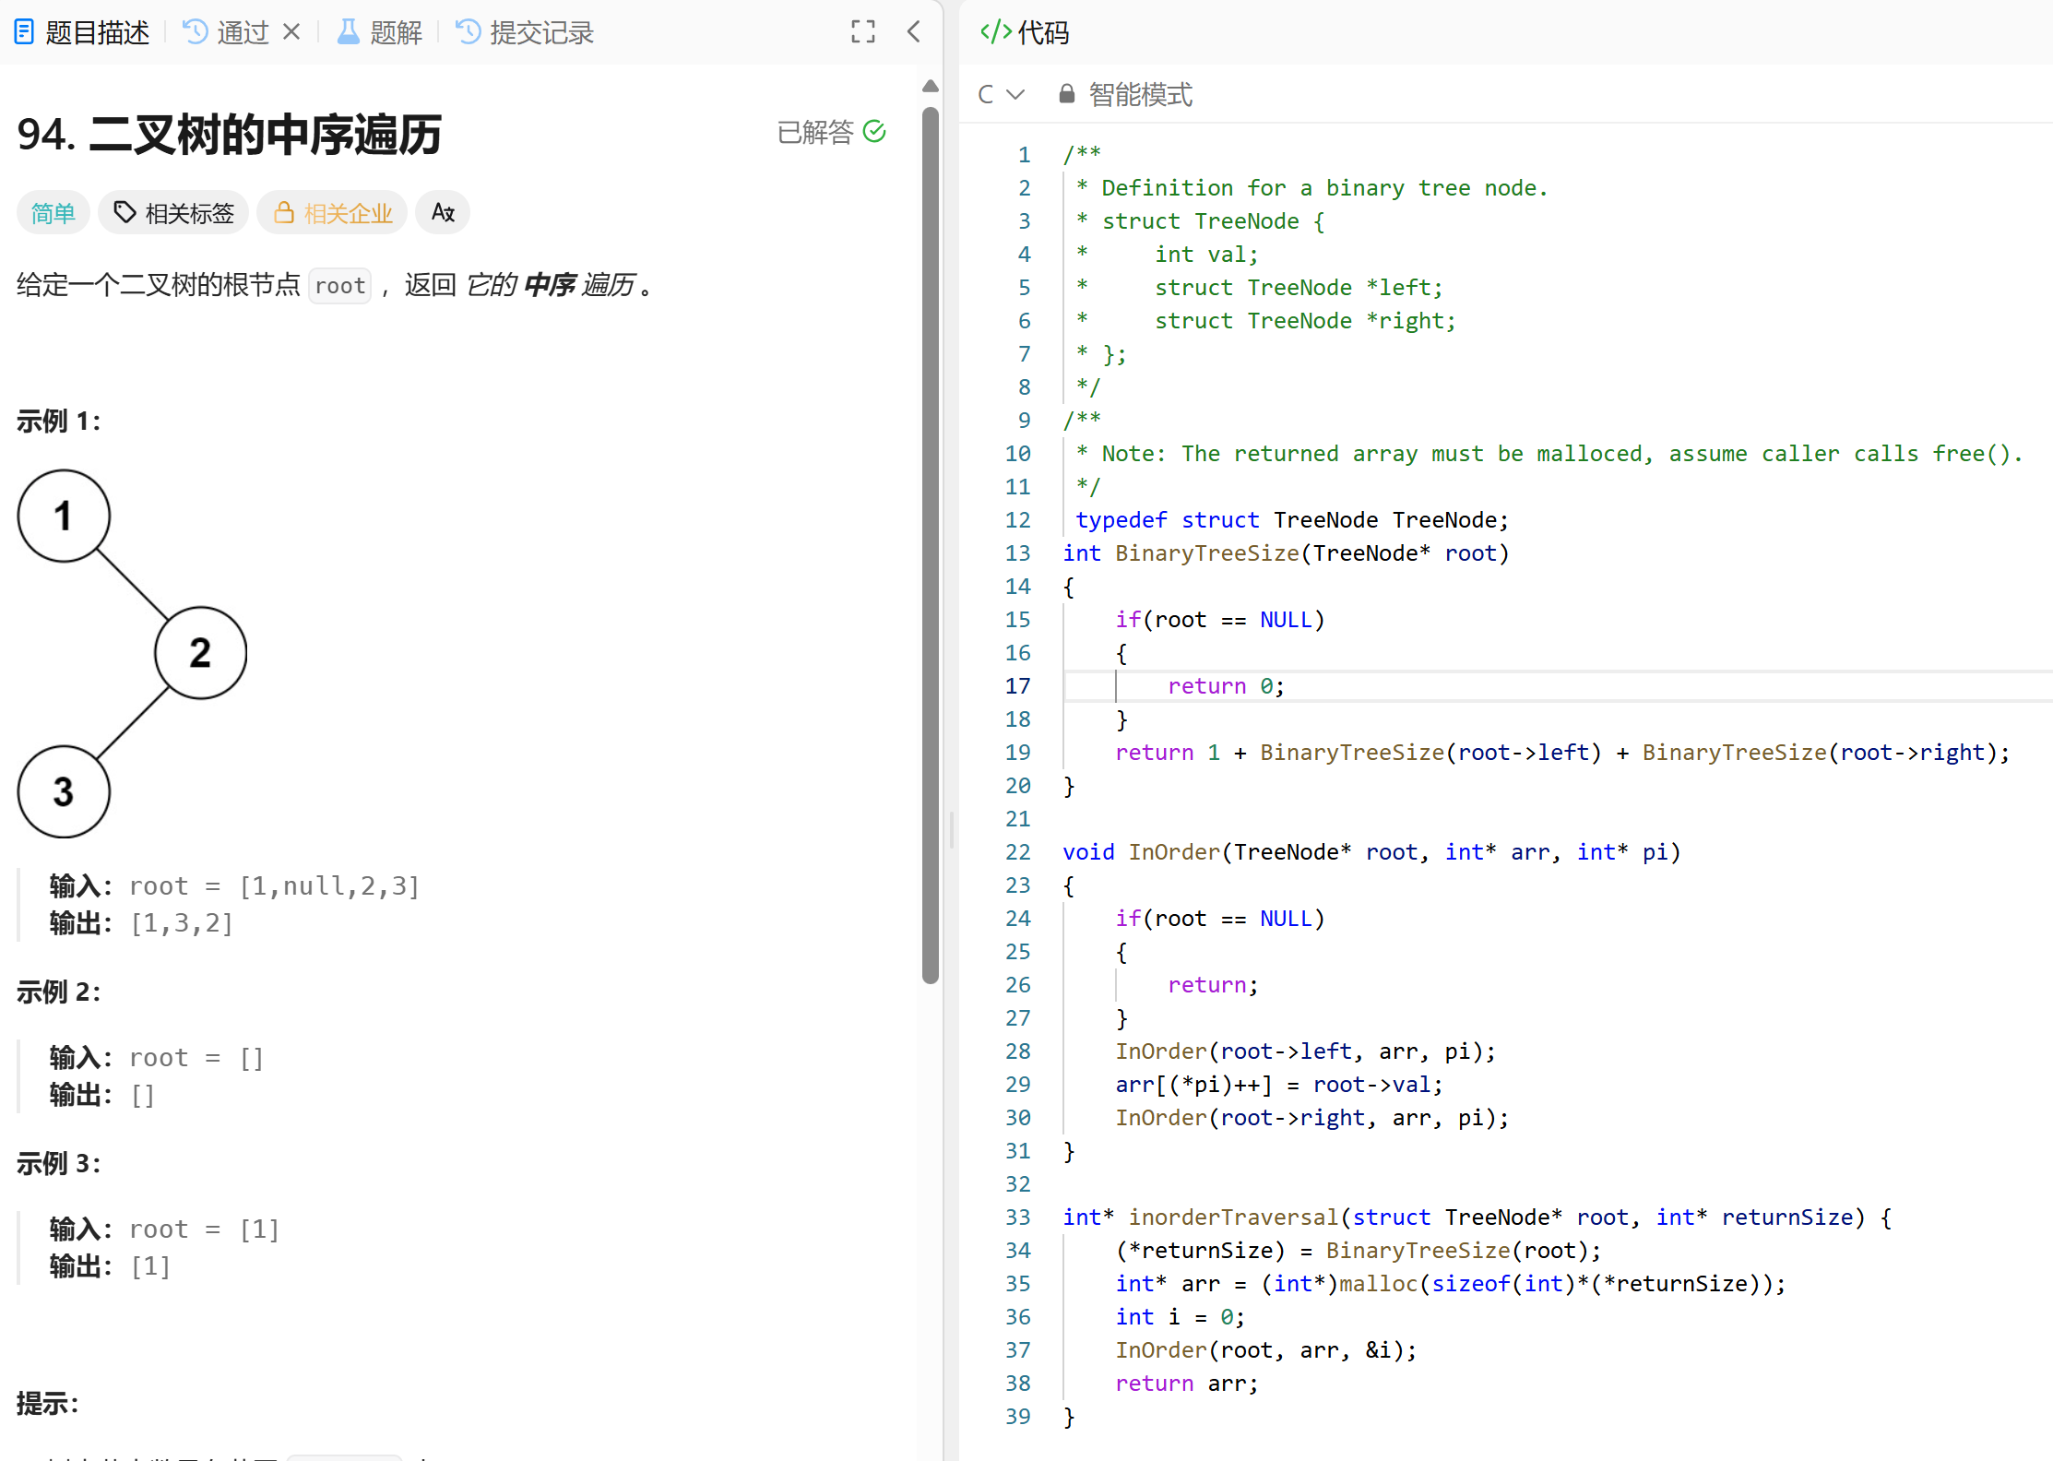Click the inline root code label

(339, 286)
